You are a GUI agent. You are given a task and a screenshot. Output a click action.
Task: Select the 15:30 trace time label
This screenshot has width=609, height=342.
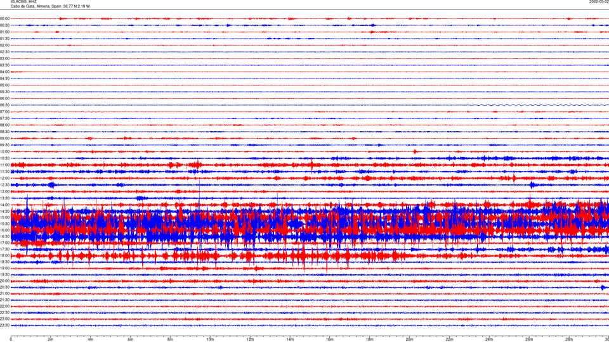click(4, 224)
